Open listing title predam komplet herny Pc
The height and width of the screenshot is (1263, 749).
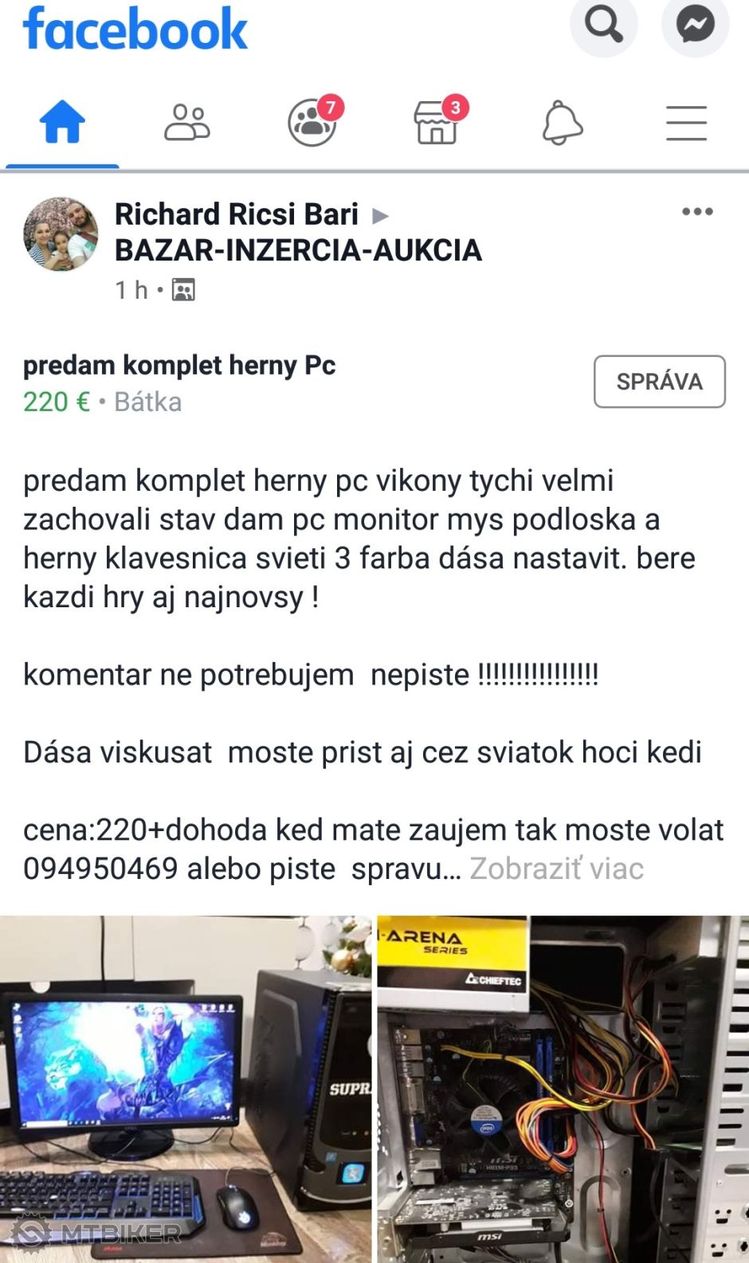[179, 365]
